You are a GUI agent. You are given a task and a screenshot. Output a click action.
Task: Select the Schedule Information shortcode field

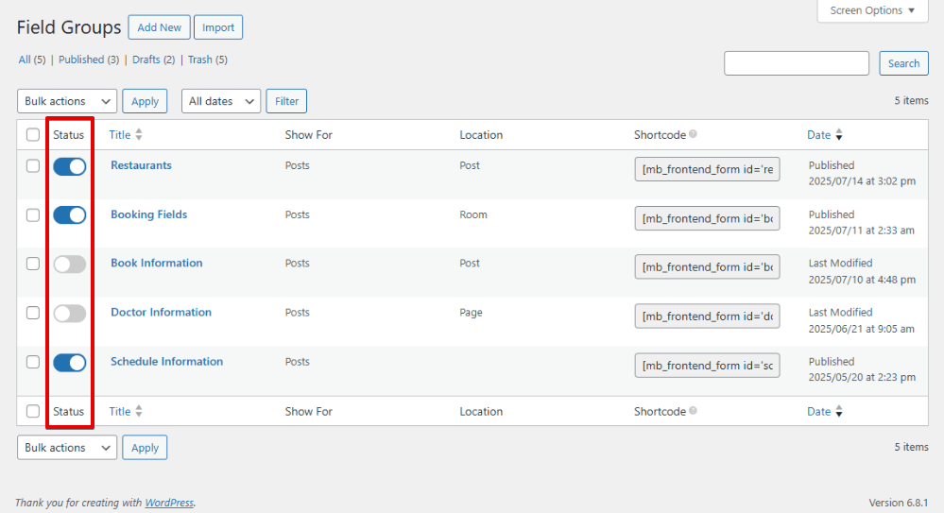tap(708, 366)
